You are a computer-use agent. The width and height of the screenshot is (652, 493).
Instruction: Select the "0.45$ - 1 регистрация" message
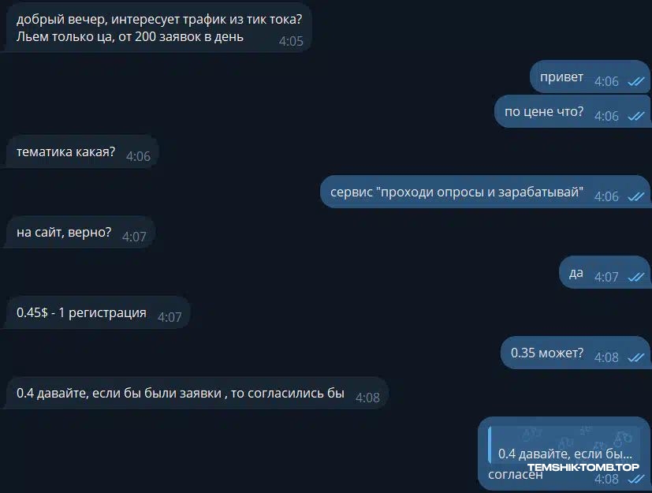pyautogui.click(x=98, y=313)
